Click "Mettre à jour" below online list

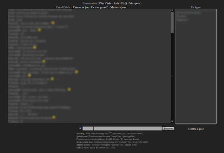click(x=196, y=129)
